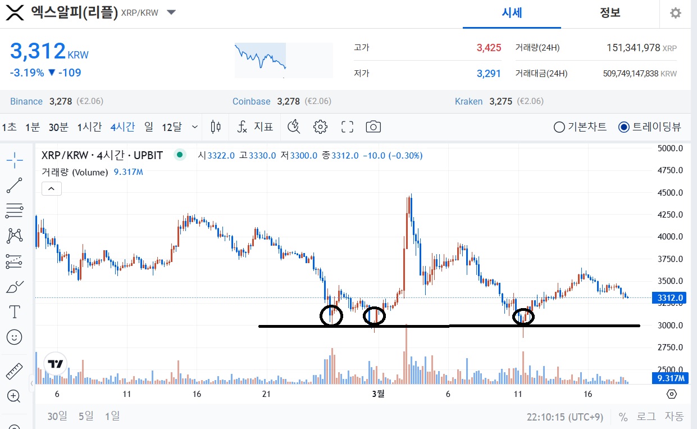Image resolution: width=697 pixels, height=429 pixels.
Task: Click the 3월 date label on time axis
Action: click(x=379, y=394)
